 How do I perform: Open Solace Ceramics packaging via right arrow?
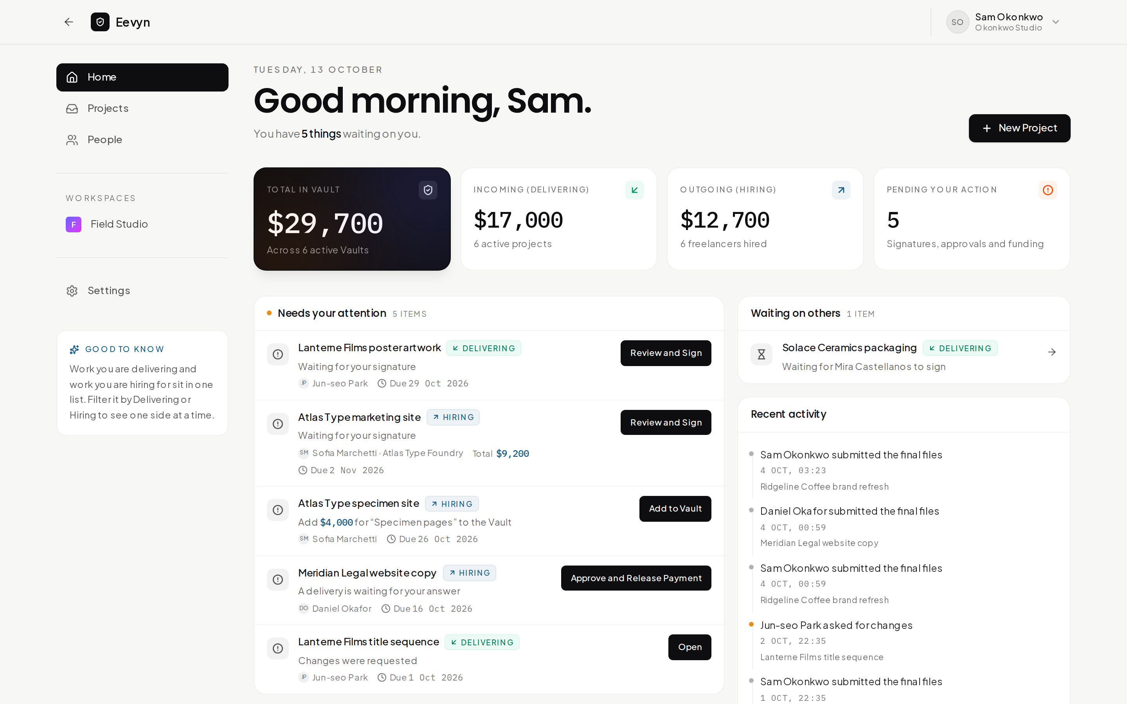click(1051, 352)
